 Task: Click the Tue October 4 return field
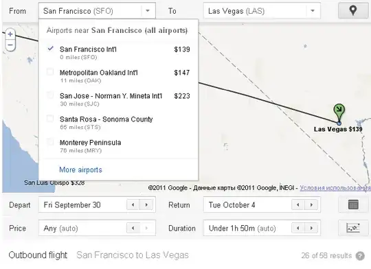[262, 204]
